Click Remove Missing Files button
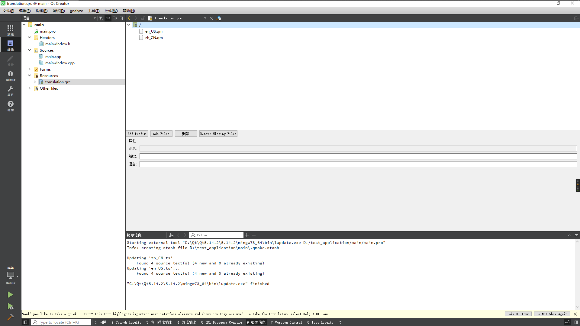Image resolution: width=580 pixels, height=326 pixels. (218, 134)
